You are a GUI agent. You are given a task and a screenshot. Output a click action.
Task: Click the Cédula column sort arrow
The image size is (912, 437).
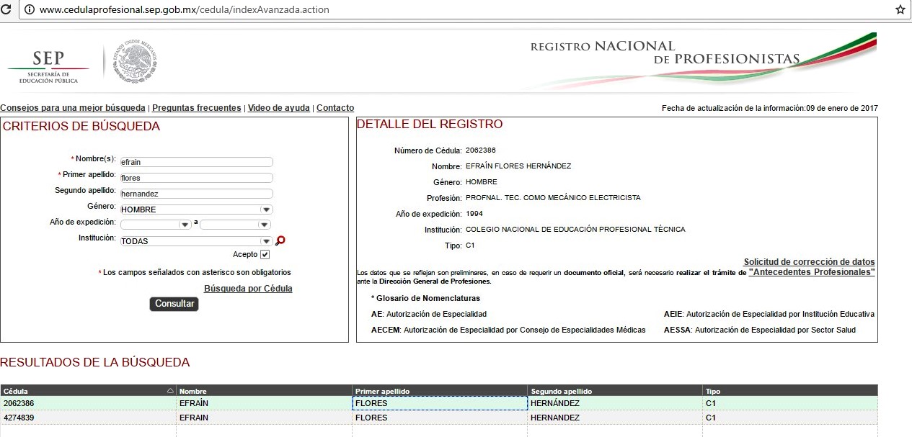click(170, 391)
